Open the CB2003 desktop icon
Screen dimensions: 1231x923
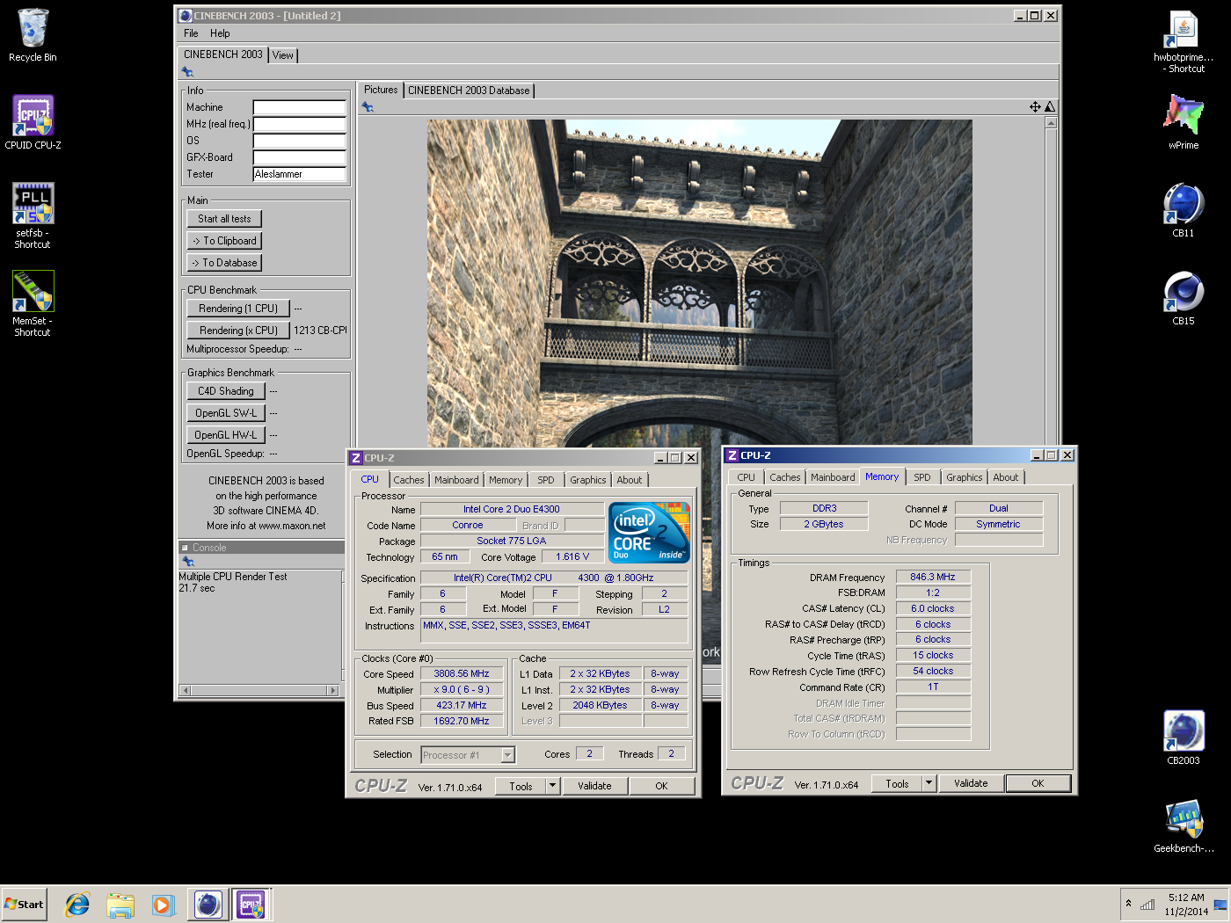pyautogui.click(x=1184, y=738)
